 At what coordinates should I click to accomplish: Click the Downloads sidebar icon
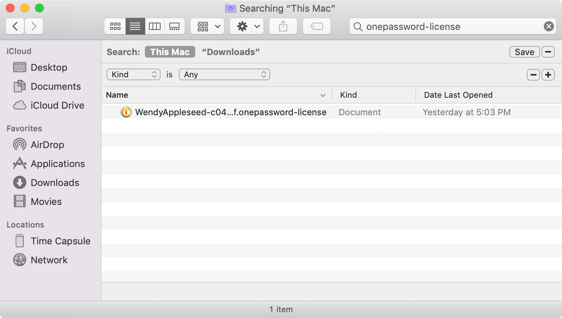(x=20, y=182)
